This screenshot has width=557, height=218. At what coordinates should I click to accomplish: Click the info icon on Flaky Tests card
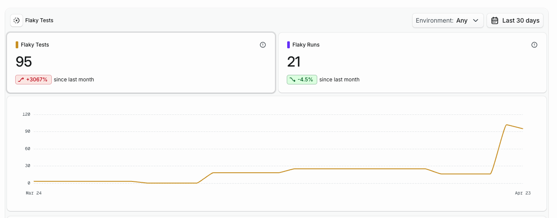(x=263, y=45)
